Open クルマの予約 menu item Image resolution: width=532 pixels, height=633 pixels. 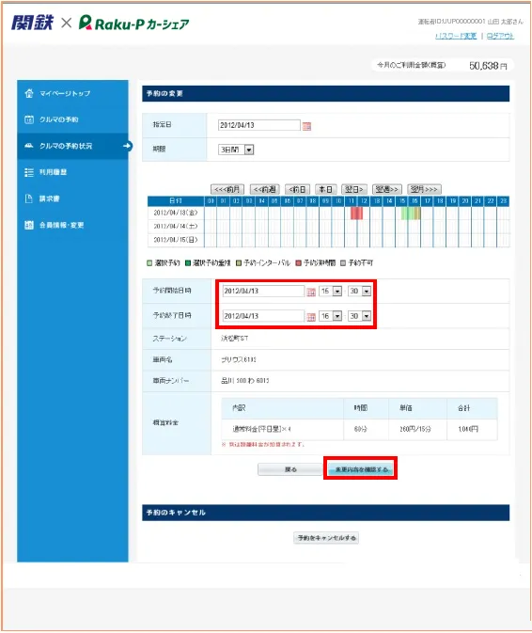pos(72,119)
